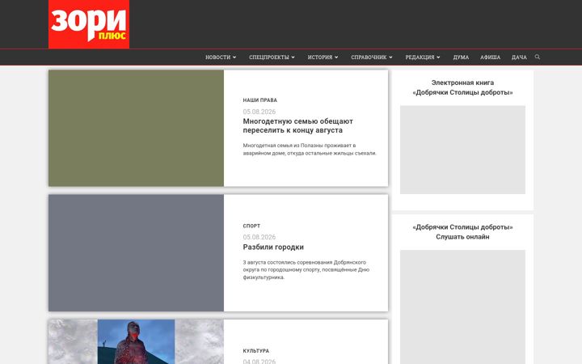
Task: Click the Зори плюс logo
Action: click(x=89, y=24)
